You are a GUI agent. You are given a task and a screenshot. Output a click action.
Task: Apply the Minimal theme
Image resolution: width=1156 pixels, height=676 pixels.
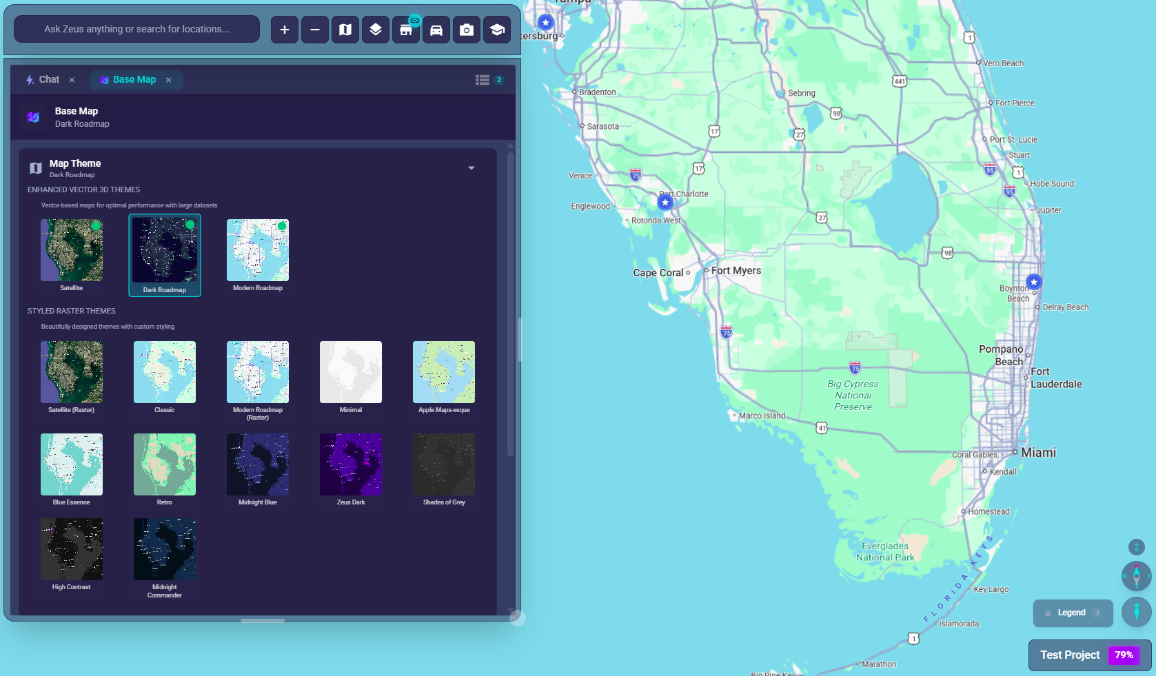tap(351, 377)
